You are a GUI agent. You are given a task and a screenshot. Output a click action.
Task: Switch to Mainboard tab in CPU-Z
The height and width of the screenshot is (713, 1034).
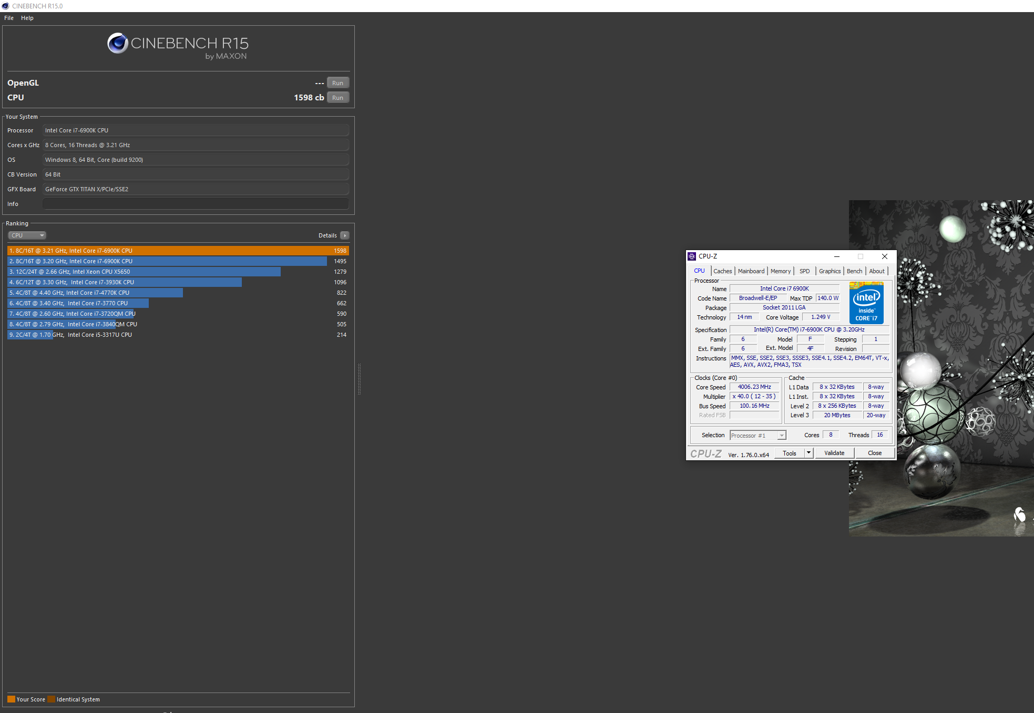tap(751, 271)
